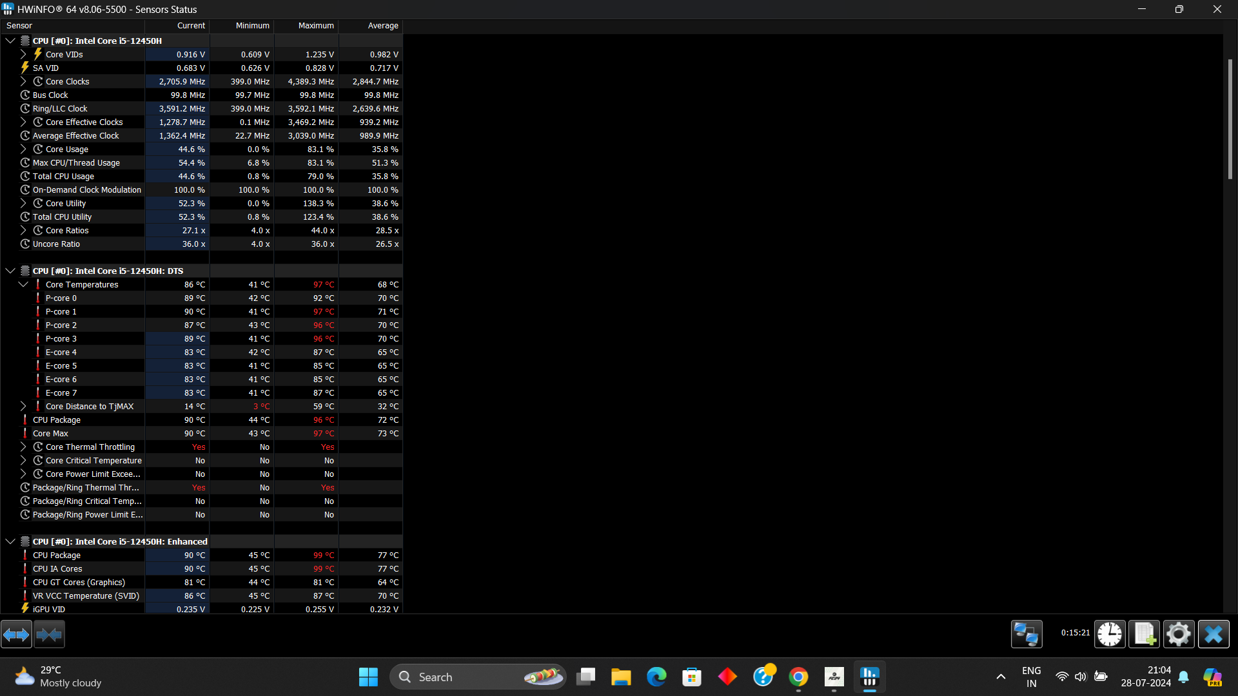
Task: Click the vertical scrollbar thumb
Action: point(1230,119)
